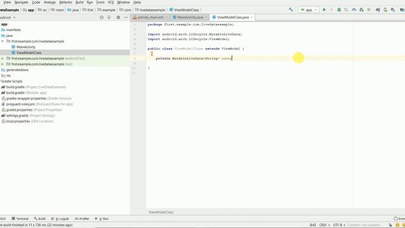405x228 pixels.
Task: Open the Build menu in menu bar
Action: point(79,3)
